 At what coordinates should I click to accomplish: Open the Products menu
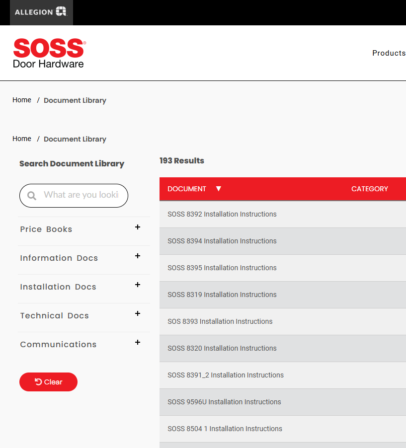389,53
